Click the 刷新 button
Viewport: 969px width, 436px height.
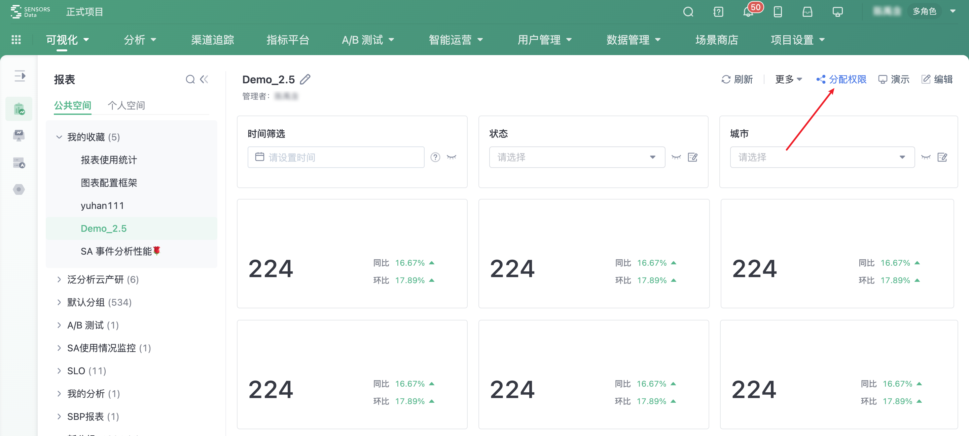tap(737, 79)
